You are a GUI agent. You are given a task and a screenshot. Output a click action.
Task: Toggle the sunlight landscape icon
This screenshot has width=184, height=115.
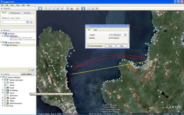pyautogui.click(x=72, y=8)
